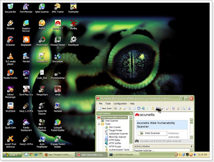Open the Configuration menu
Screen dimensions: 214x162
click(x=120, y=104)
